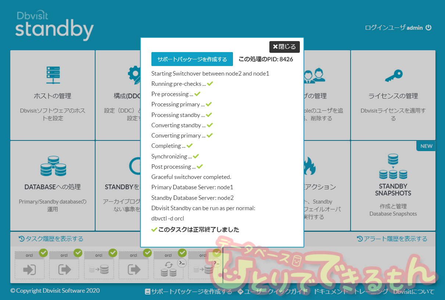Open STANDBY SNAPSHOTS databases icon
Viewport: 445px width, 300px height.
click(x=393, y=166)
